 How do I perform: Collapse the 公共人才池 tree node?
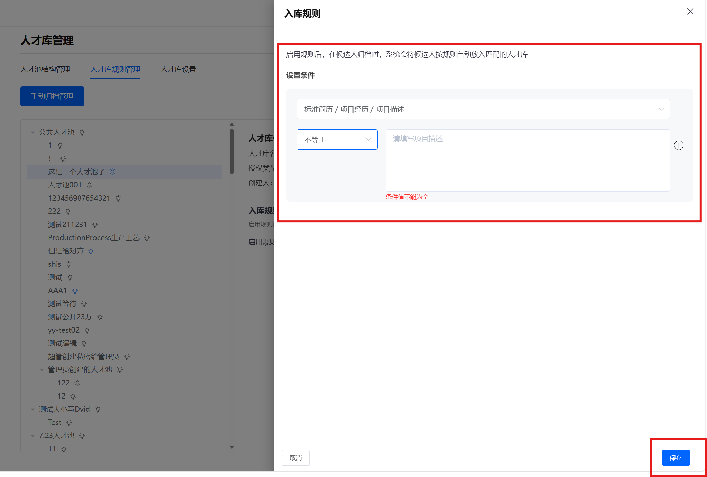[x=33, y=132]
